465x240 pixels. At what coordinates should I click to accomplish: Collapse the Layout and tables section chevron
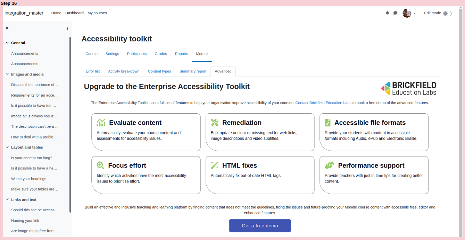coord(7,147)
